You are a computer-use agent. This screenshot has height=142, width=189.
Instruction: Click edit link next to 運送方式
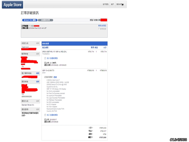coord(38,101)
